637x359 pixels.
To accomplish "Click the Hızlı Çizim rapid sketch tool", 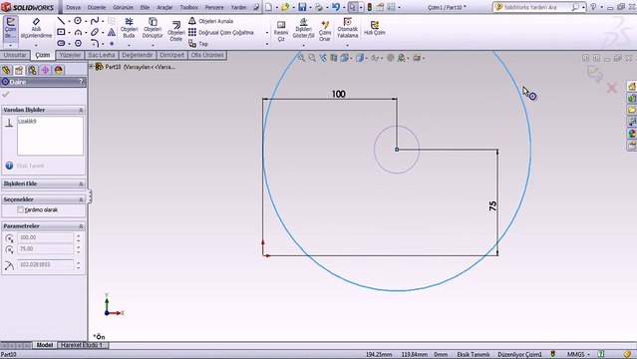I will click(374, 28).
